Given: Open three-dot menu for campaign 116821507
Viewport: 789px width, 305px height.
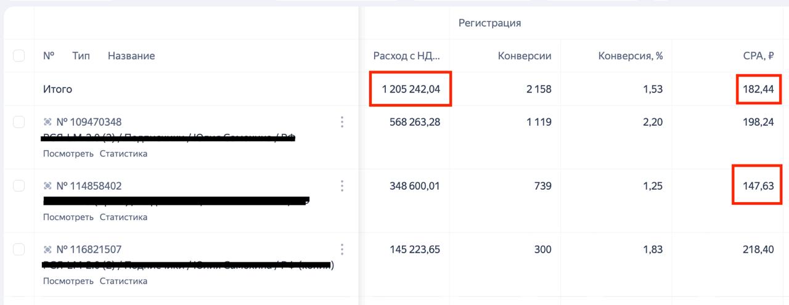Looking at the screenshot, I should tap(342, 250).
